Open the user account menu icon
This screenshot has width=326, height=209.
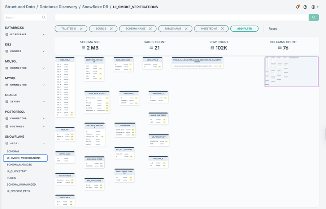coord(314,7)
